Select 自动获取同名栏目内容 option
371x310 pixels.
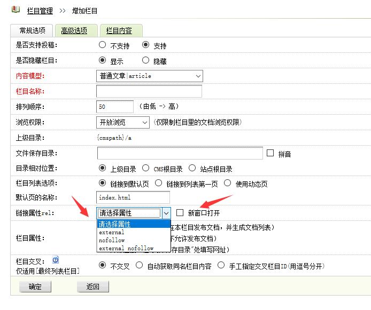pyautogui.click(x=139, y=265)
